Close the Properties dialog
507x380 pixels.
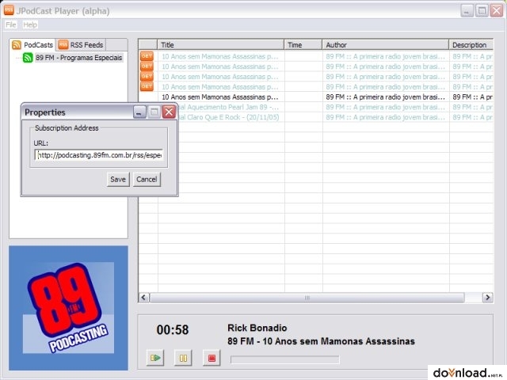point(169,112)
